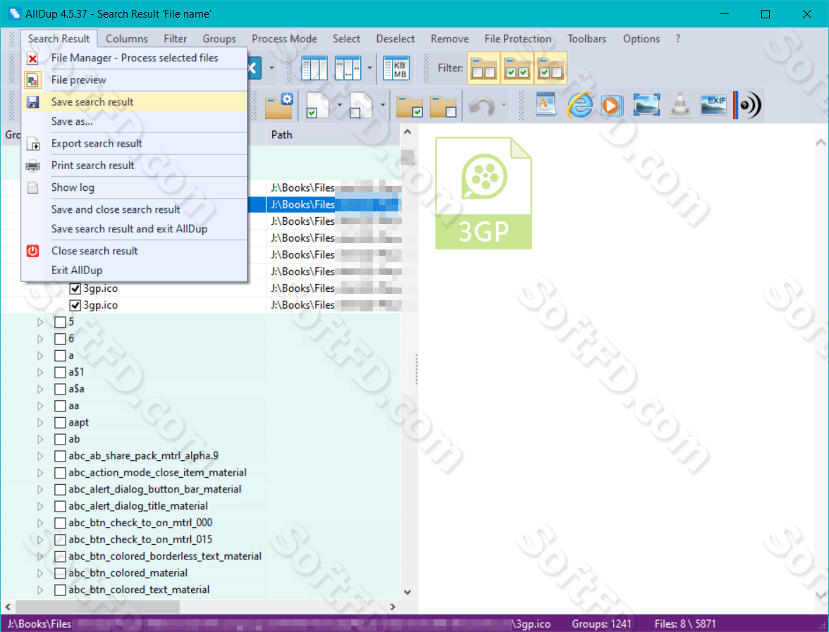
Task: Click the floppy disk Save search result icon
Action: pyautogui.click(x=32, y=102)
